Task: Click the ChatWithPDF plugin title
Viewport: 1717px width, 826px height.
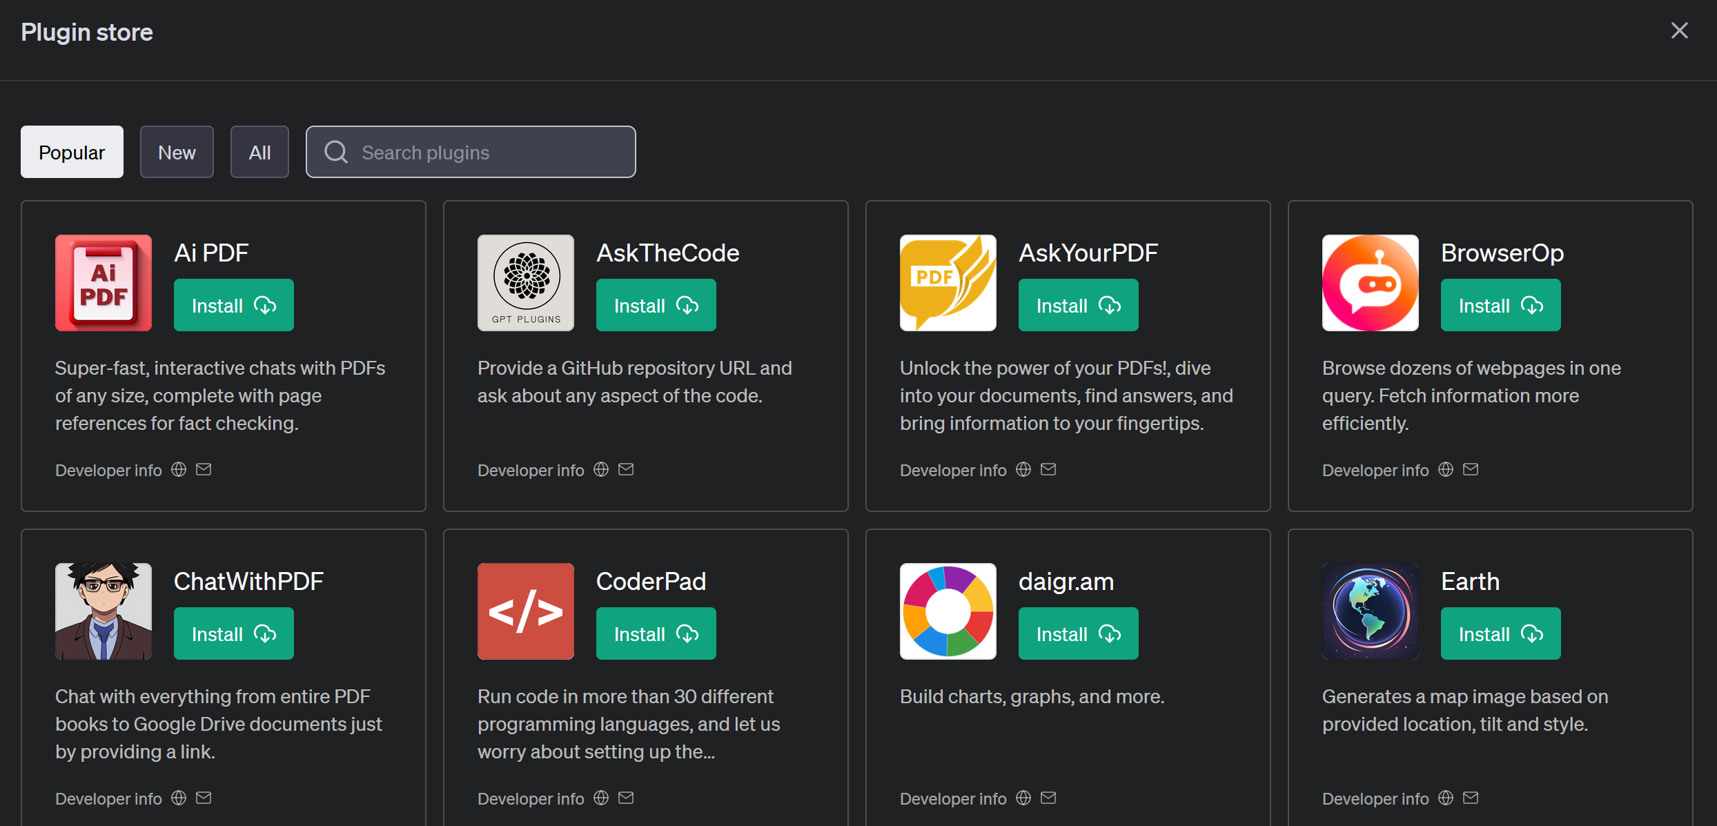Action: pos(248,582)
